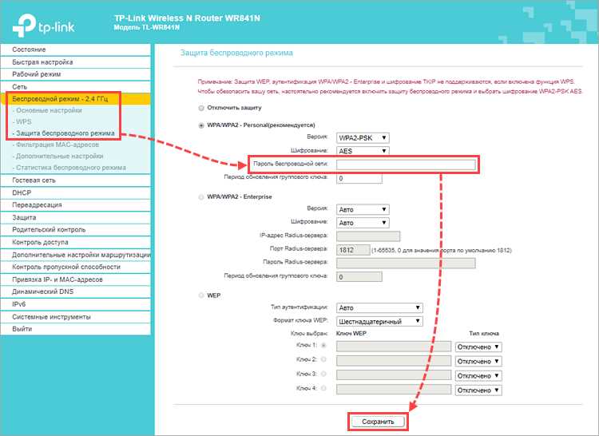Select WPA/WPA2 - Personal radio button
599x436 pixels.
click(x=201, y=125)
